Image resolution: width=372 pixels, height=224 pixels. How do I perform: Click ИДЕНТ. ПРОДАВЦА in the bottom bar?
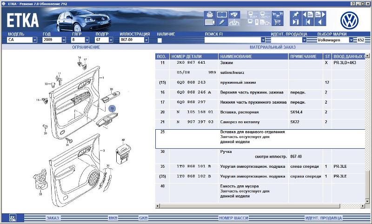[324, 218]
